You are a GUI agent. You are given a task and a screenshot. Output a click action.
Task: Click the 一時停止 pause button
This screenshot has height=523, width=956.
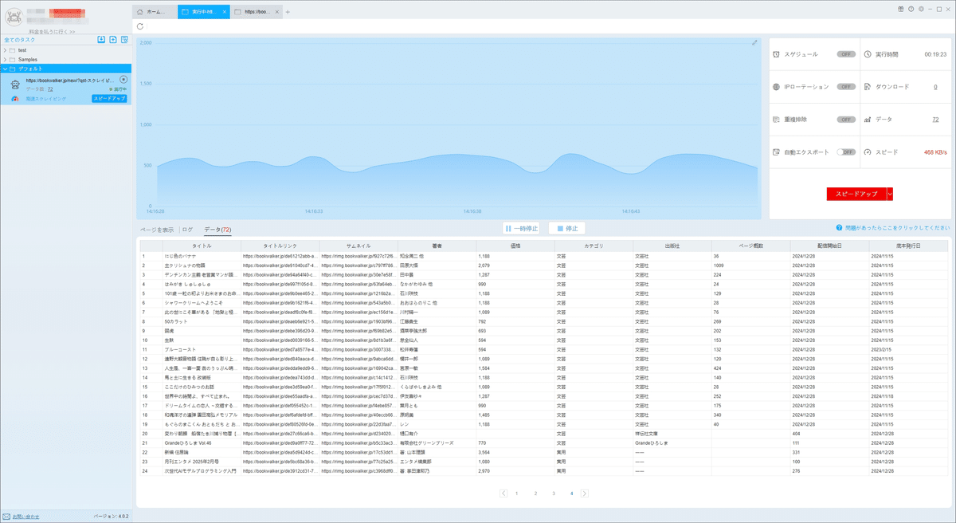(x=522, y=228)
